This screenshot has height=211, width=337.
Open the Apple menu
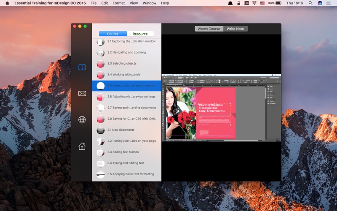(7, 3)
